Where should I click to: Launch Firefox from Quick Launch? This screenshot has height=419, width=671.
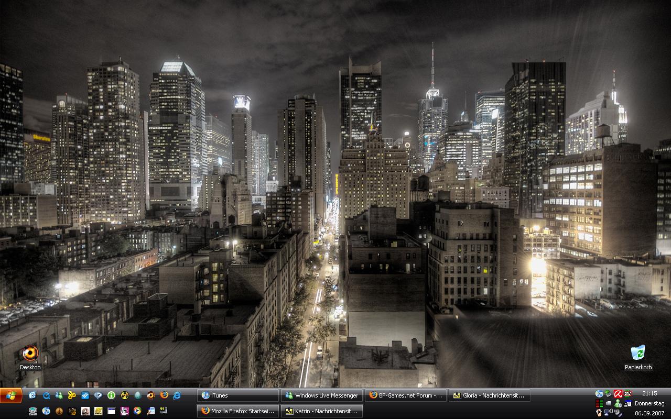point(164,395)
